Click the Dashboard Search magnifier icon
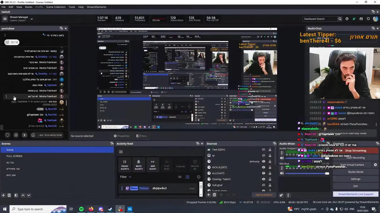This screenshot has width=380, height=213. click(x=340, y=19)
